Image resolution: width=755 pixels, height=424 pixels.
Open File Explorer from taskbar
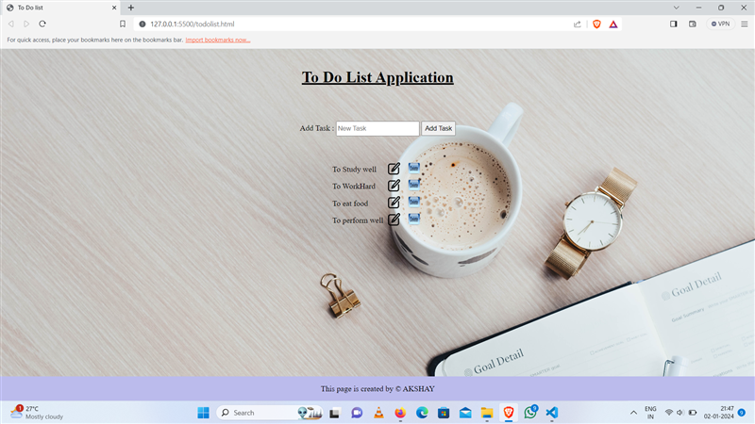tap(487, 413)
